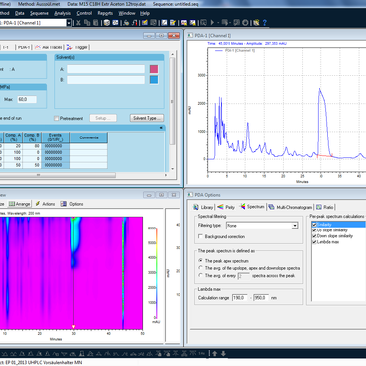Select 'The avg. of every' spectra radio button

coord(200,275)
